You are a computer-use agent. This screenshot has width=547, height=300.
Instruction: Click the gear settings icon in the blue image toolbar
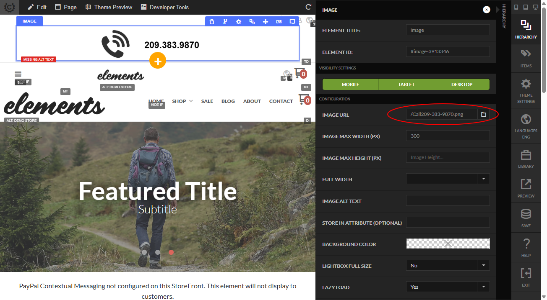click(239, 22)
